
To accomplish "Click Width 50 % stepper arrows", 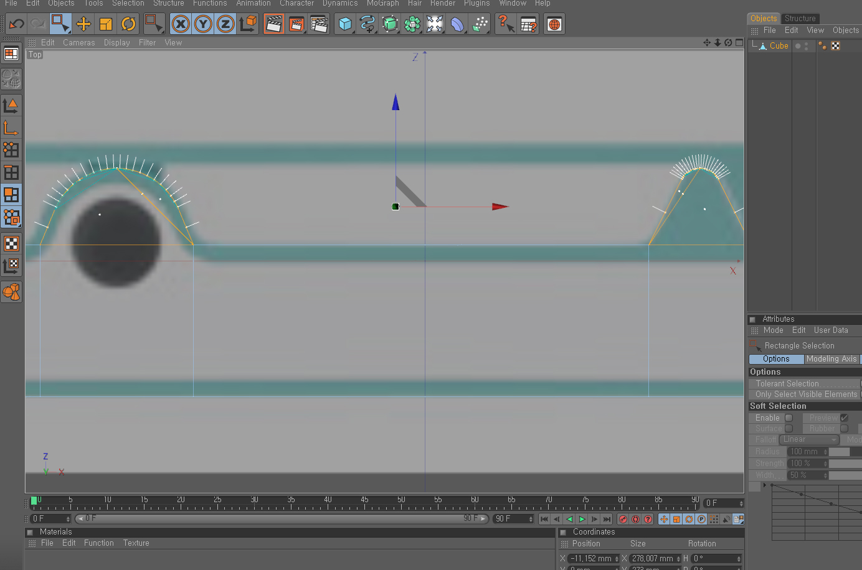I will (x=826, y=475).
